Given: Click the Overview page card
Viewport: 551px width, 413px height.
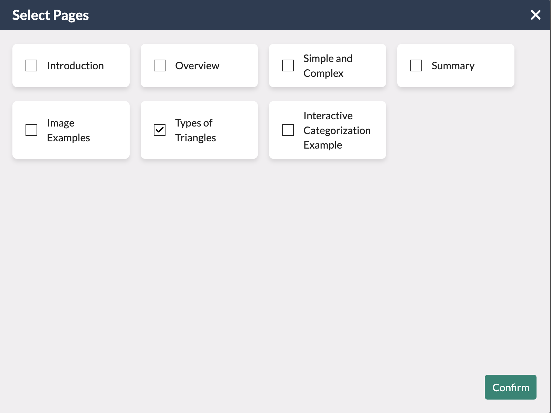Looking at the screenshot, I should point(199,65).
